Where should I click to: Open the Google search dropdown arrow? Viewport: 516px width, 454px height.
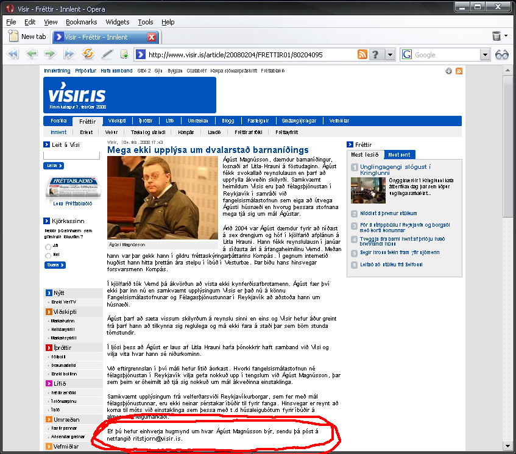click(485, 54)
